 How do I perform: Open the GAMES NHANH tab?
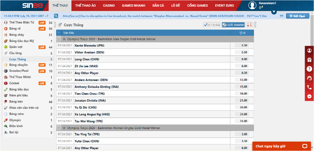click(133, 5)
